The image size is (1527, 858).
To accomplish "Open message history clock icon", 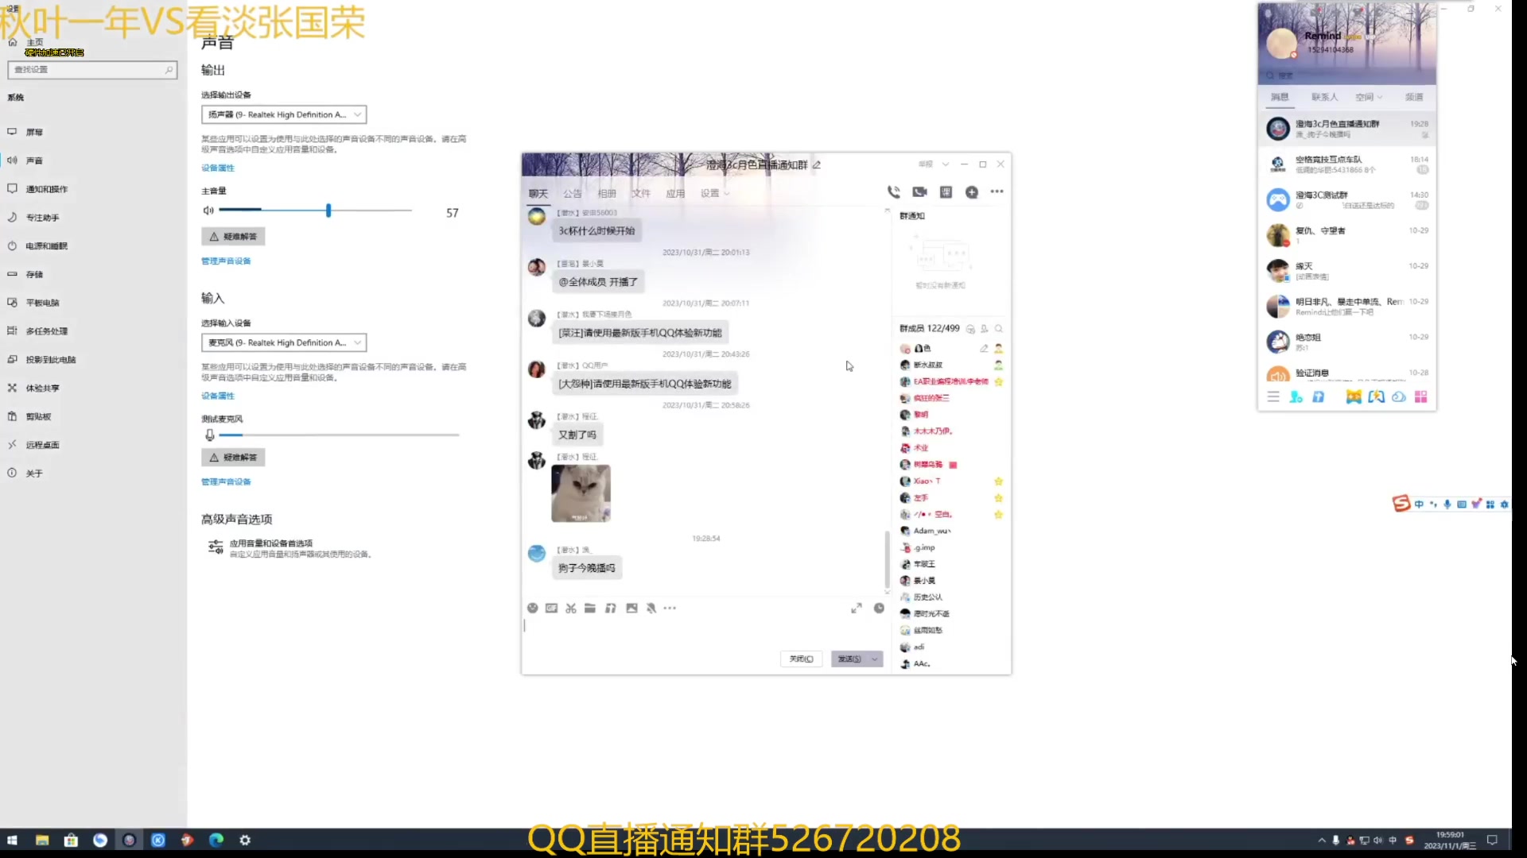I will pyautogui.click(x=879, y=608).
